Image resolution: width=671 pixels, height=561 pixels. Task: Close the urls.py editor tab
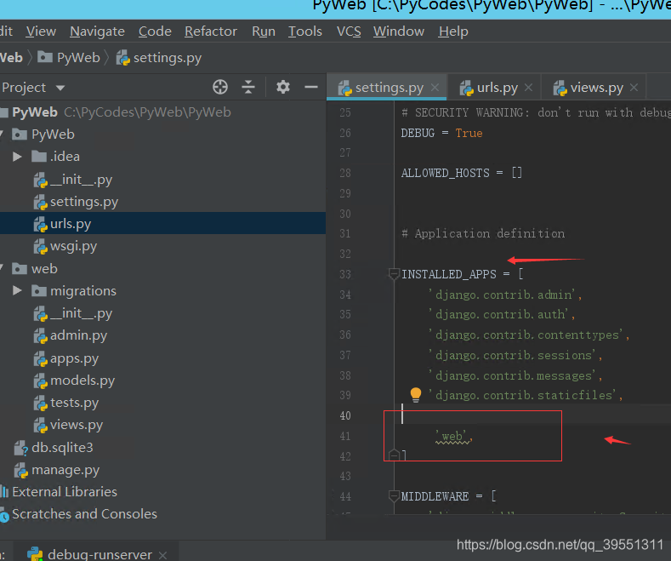click(528, 88)
